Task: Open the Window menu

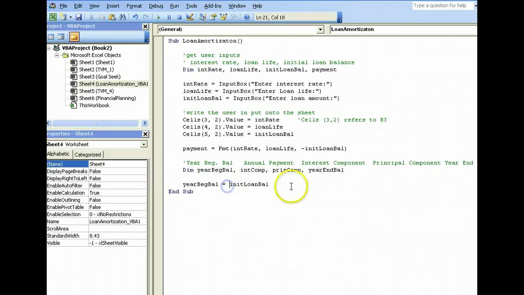Action: [x=237, y=6]
